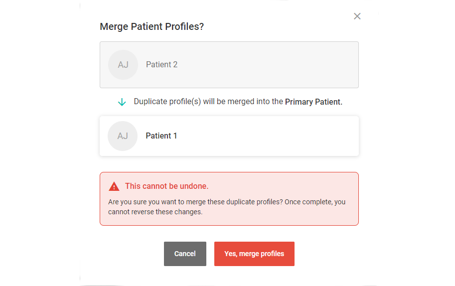The height and width of the screenshot is (286, 455).
Task: Click the AJ avatar beside Patient 2
Action: [x=123, y=65]
